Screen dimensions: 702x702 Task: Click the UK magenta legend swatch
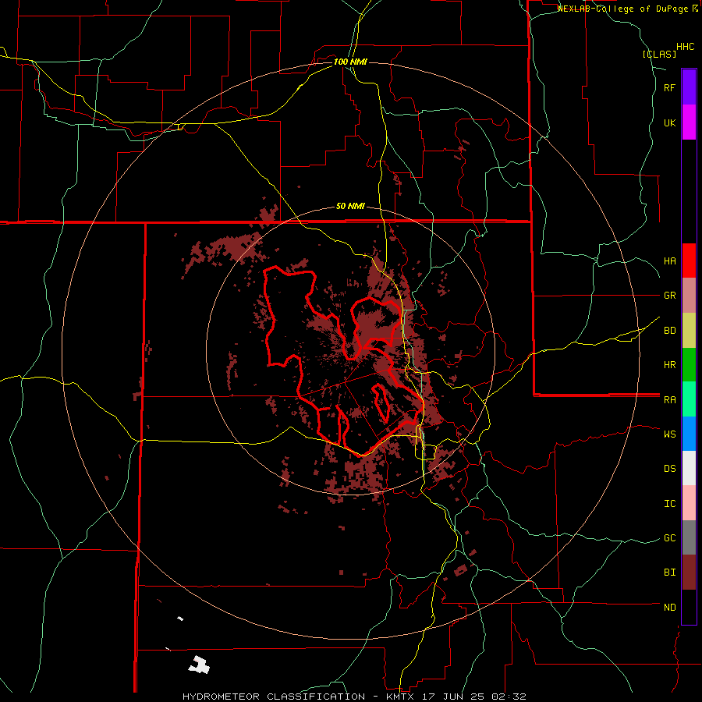(x=689, y=122)
